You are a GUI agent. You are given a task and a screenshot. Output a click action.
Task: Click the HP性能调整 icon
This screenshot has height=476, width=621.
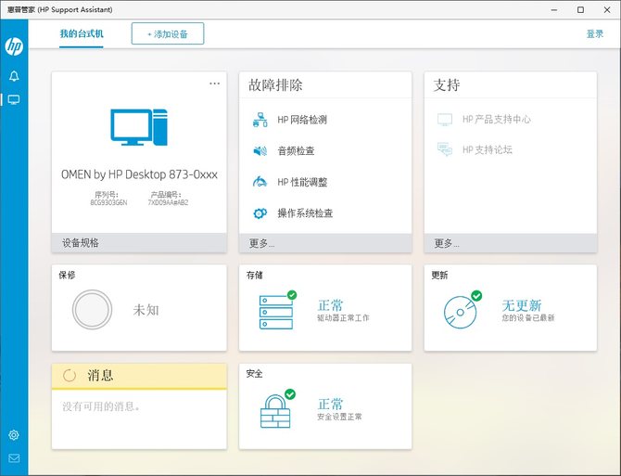[260, 182]
